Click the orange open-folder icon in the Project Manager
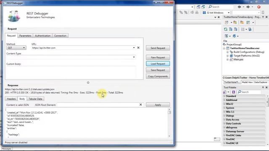This screenshot has height=151, width=269. point(242,22)
